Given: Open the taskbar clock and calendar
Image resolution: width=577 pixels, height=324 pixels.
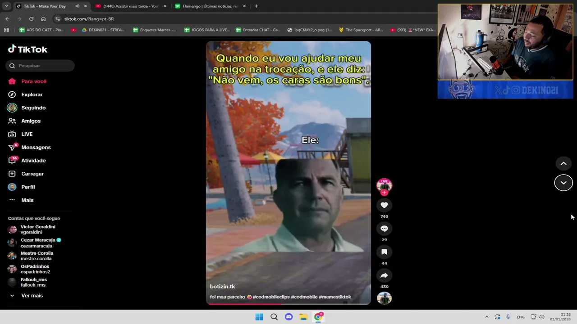Looking at the screenshot, I should tap(560, 317).
